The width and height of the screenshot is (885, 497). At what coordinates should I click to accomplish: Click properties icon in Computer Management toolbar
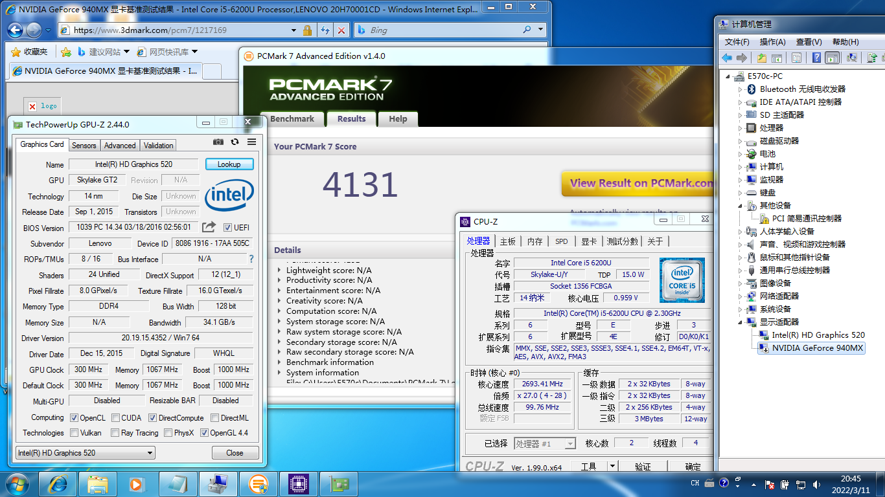(797, 58)
